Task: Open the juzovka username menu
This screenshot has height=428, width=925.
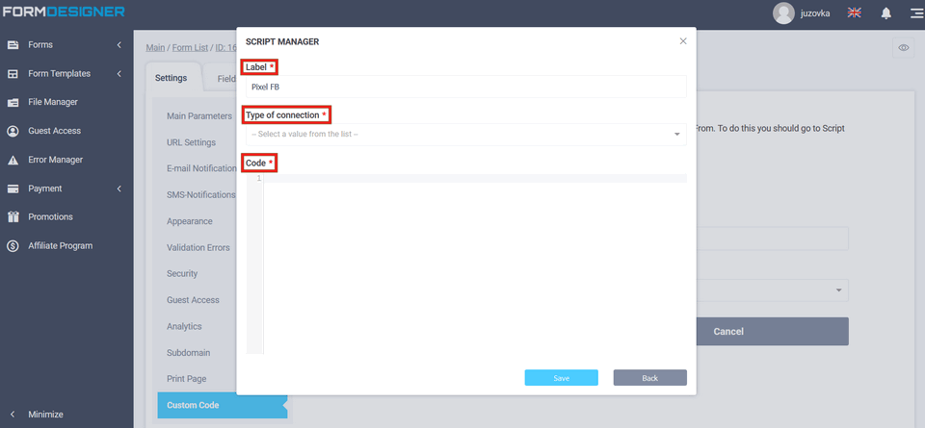Action: click(x=815, y=13)
